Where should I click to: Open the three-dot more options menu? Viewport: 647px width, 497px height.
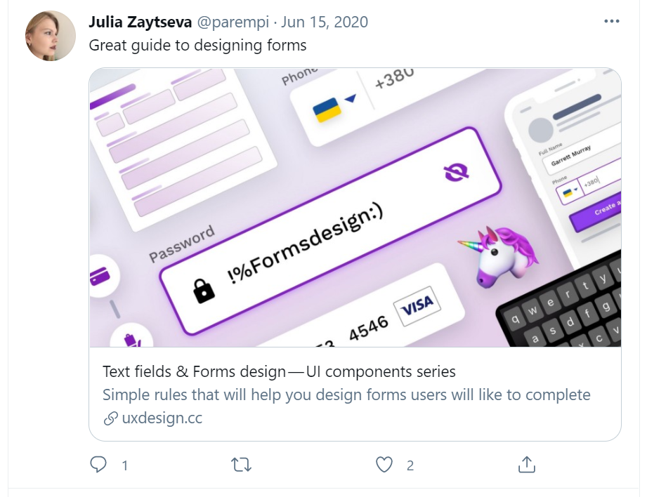coord(611,22)
